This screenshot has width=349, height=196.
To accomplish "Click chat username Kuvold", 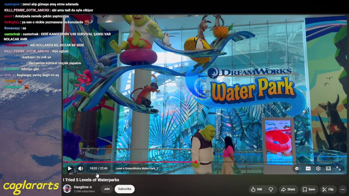I will pyautogui.click(x=10, y=81).
